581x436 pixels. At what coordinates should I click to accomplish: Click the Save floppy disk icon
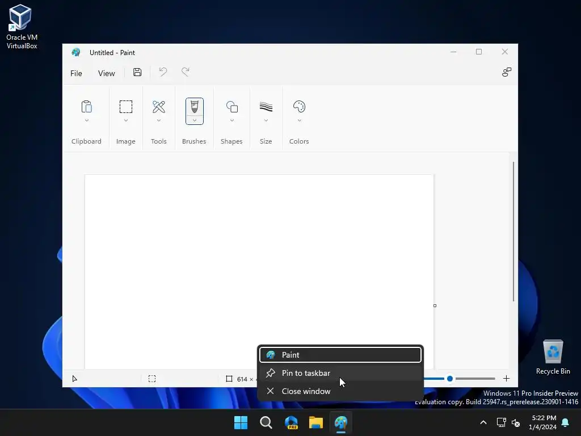point(137,72)
